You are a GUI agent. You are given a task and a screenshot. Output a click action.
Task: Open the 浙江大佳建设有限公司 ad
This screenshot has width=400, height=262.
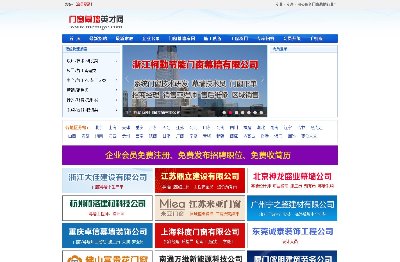[x=107, y=181]
